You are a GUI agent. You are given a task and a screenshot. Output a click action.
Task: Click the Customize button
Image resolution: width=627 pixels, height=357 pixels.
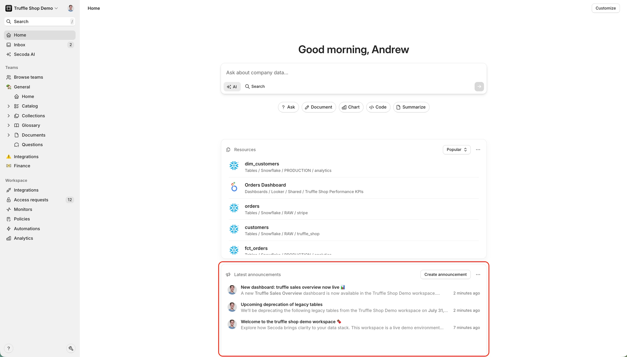(x=605, y=8)
